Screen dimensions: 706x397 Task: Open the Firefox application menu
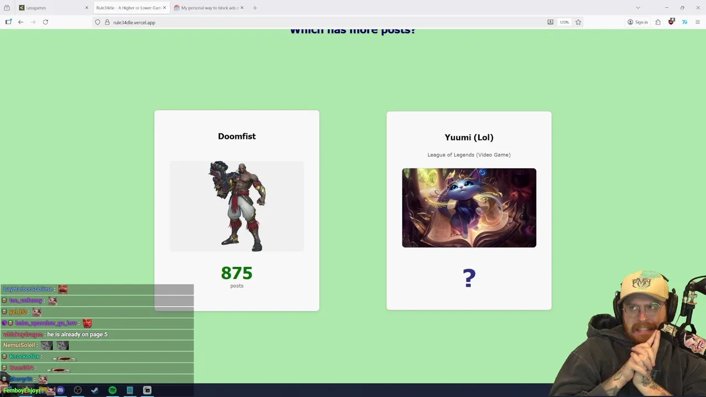698,22
